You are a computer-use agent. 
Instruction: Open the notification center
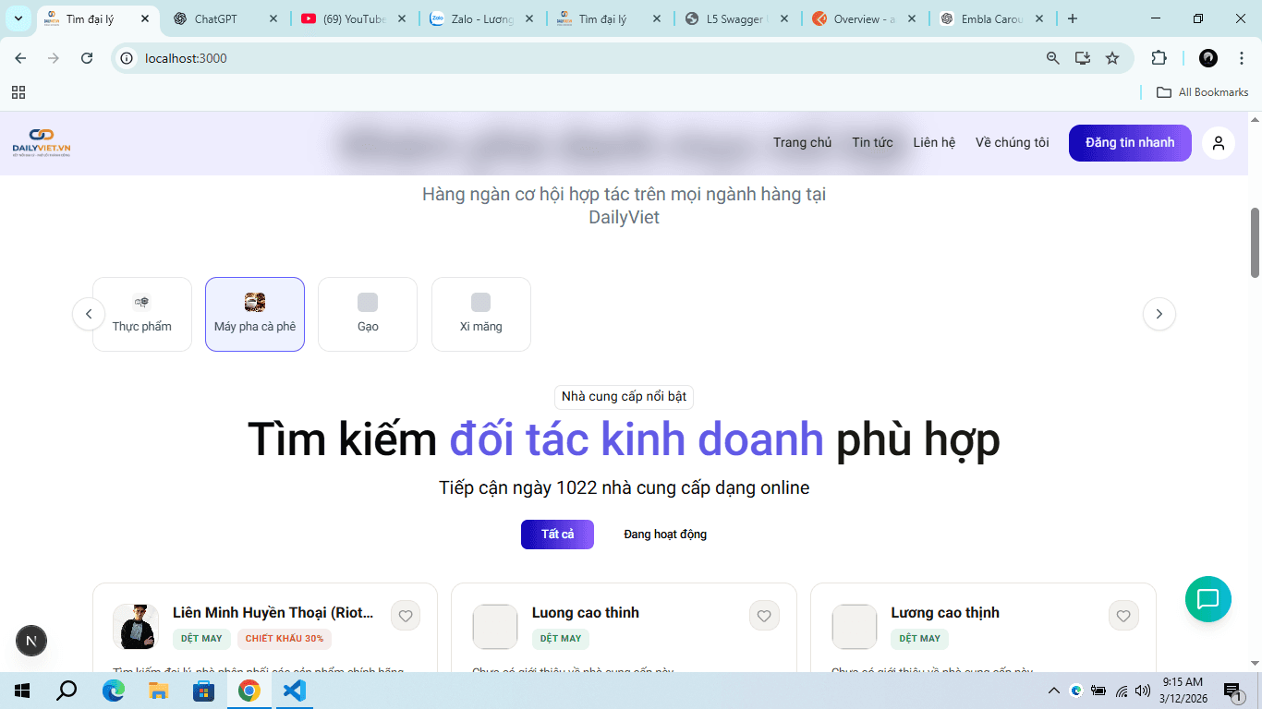(1234, 691)
